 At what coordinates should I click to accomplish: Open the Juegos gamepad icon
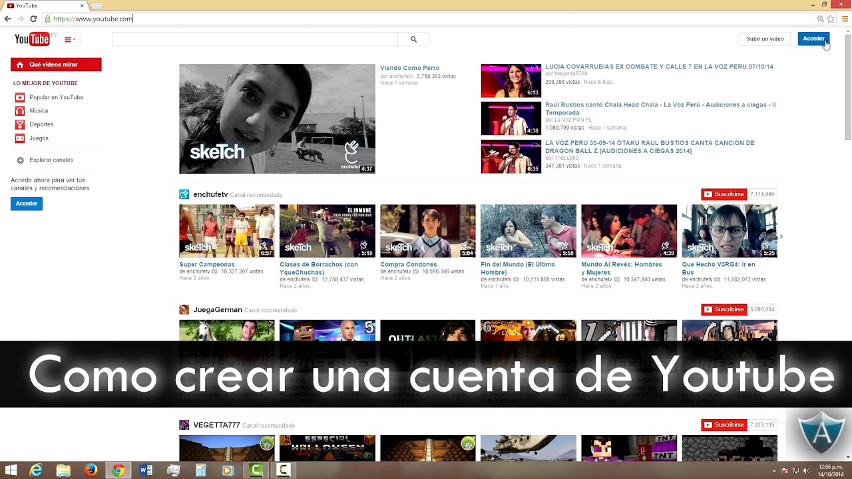(x=20, y=138)
